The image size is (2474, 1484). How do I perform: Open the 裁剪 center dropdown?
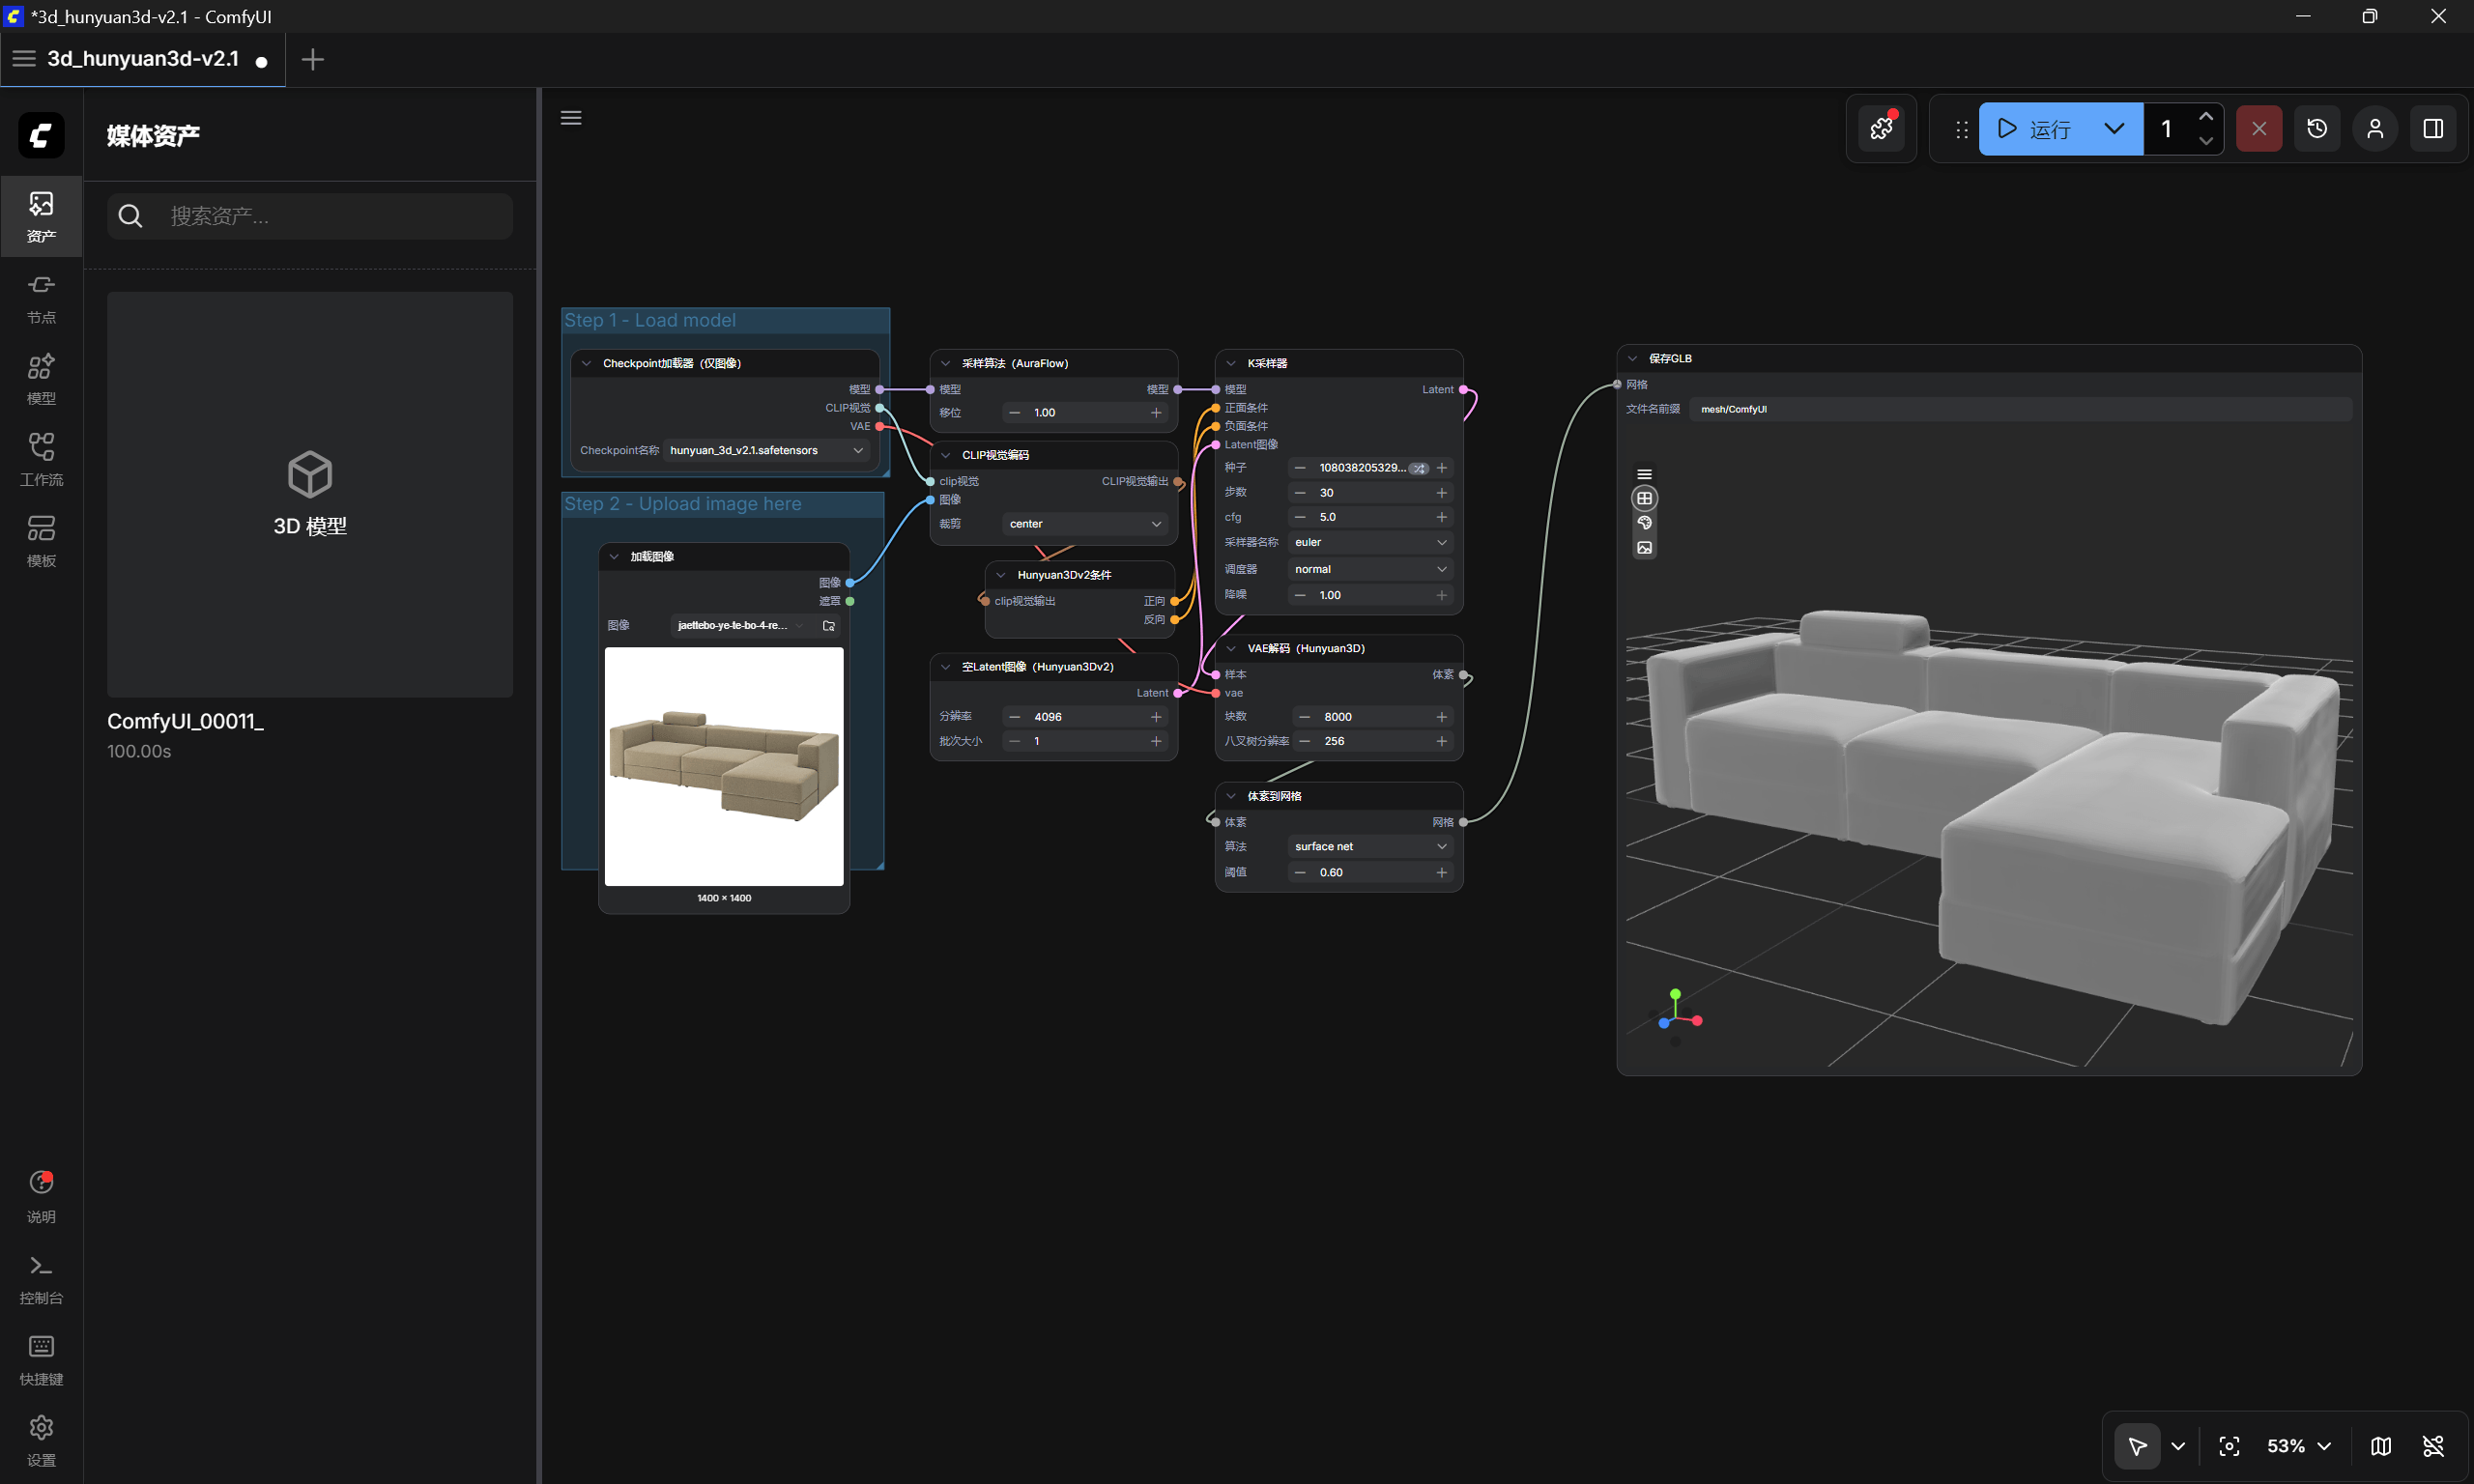point(1084,524)
